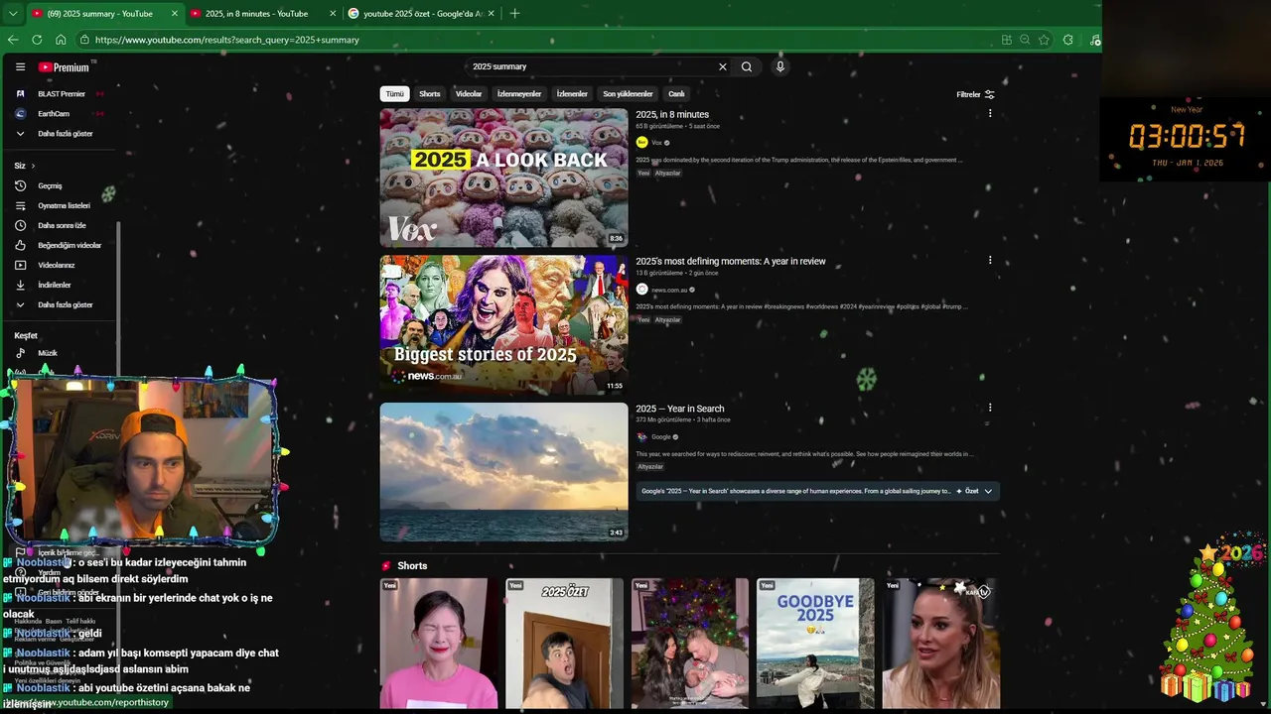Play 'Biggest stories of 2025' thumbnail

click(x=503, y=324)
